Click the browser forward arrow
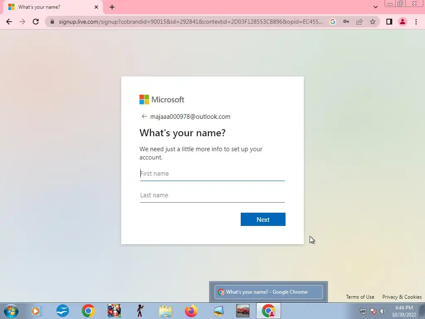This screenshot has width=425, height=319. click(x=22, y=22)
